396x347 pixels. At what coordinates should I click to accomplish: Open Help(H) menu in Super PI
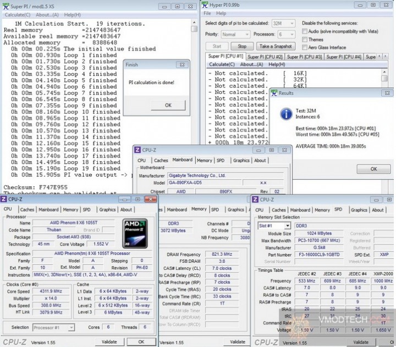click(x=73, y=15)
